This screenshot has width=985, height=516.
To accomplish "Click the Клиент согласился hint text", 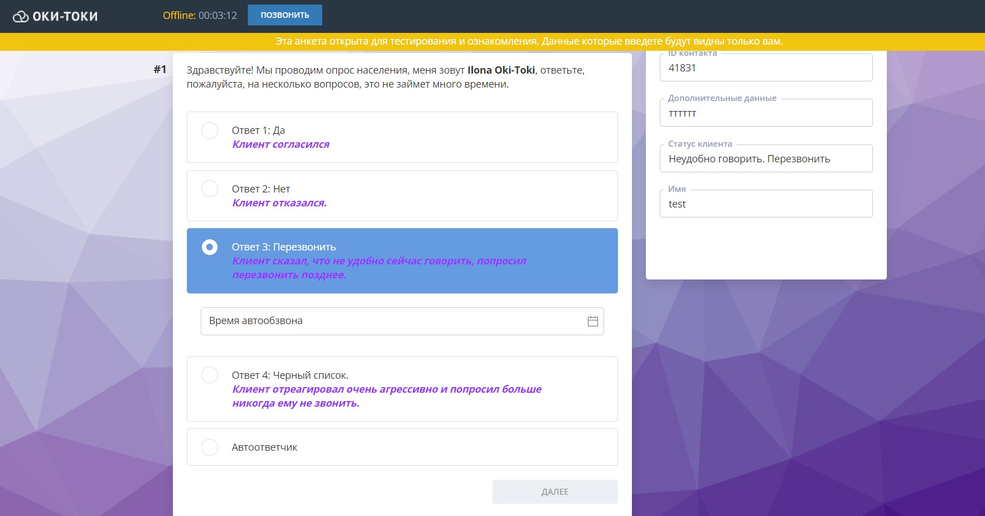I will click(x=281, y=144).
